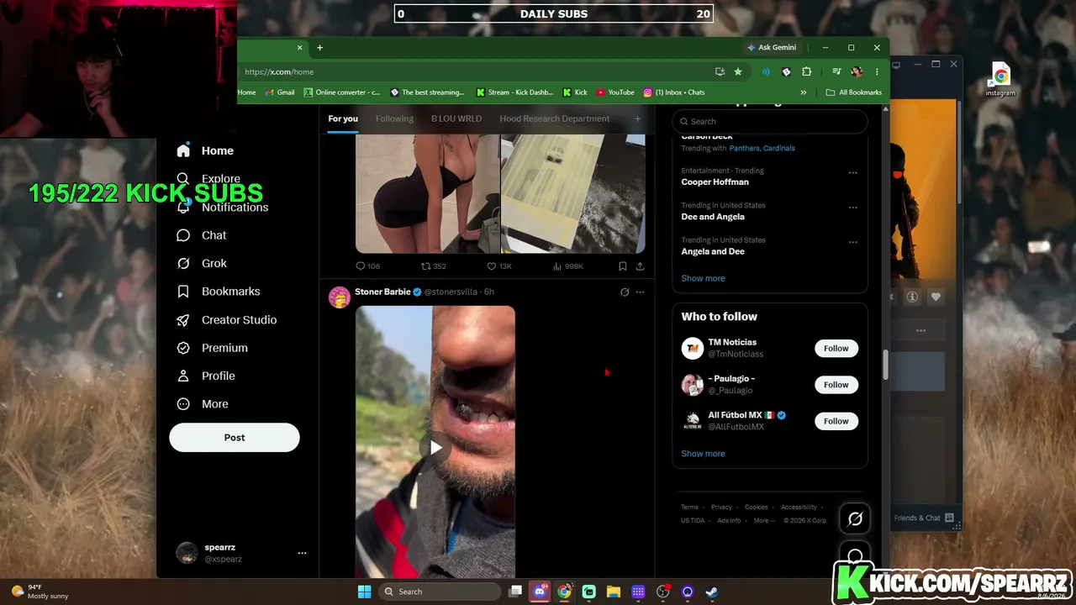Image resolution: width=1076 pixels, height=605 pixels.
Task: Open the Chrome profile avatar
Action: coord(857,71)
